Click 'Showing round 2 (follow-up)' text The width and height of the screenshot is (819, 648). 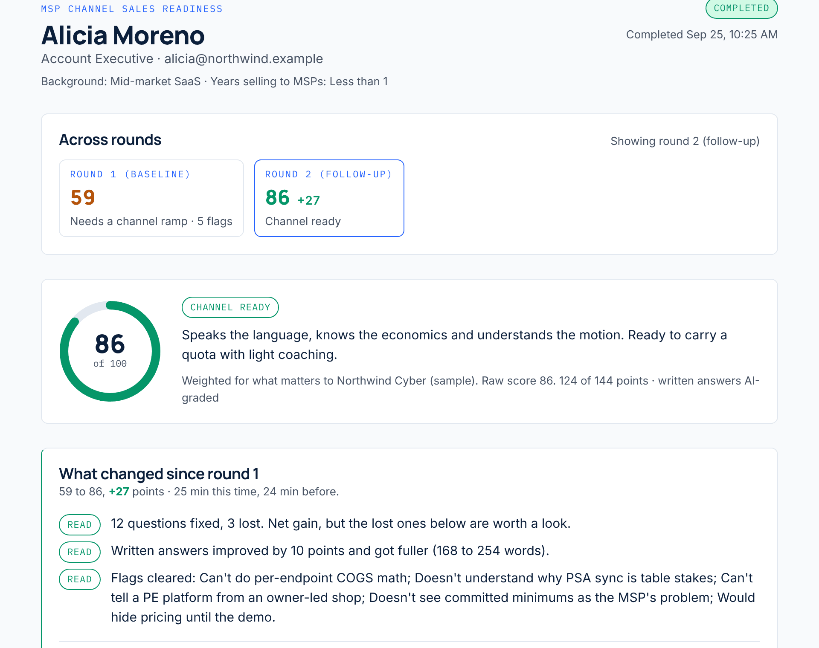click(x=685, y=141)
